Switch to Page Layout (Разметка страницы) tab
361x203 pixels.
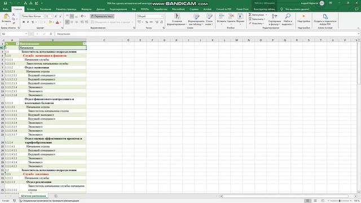(66, 9)
